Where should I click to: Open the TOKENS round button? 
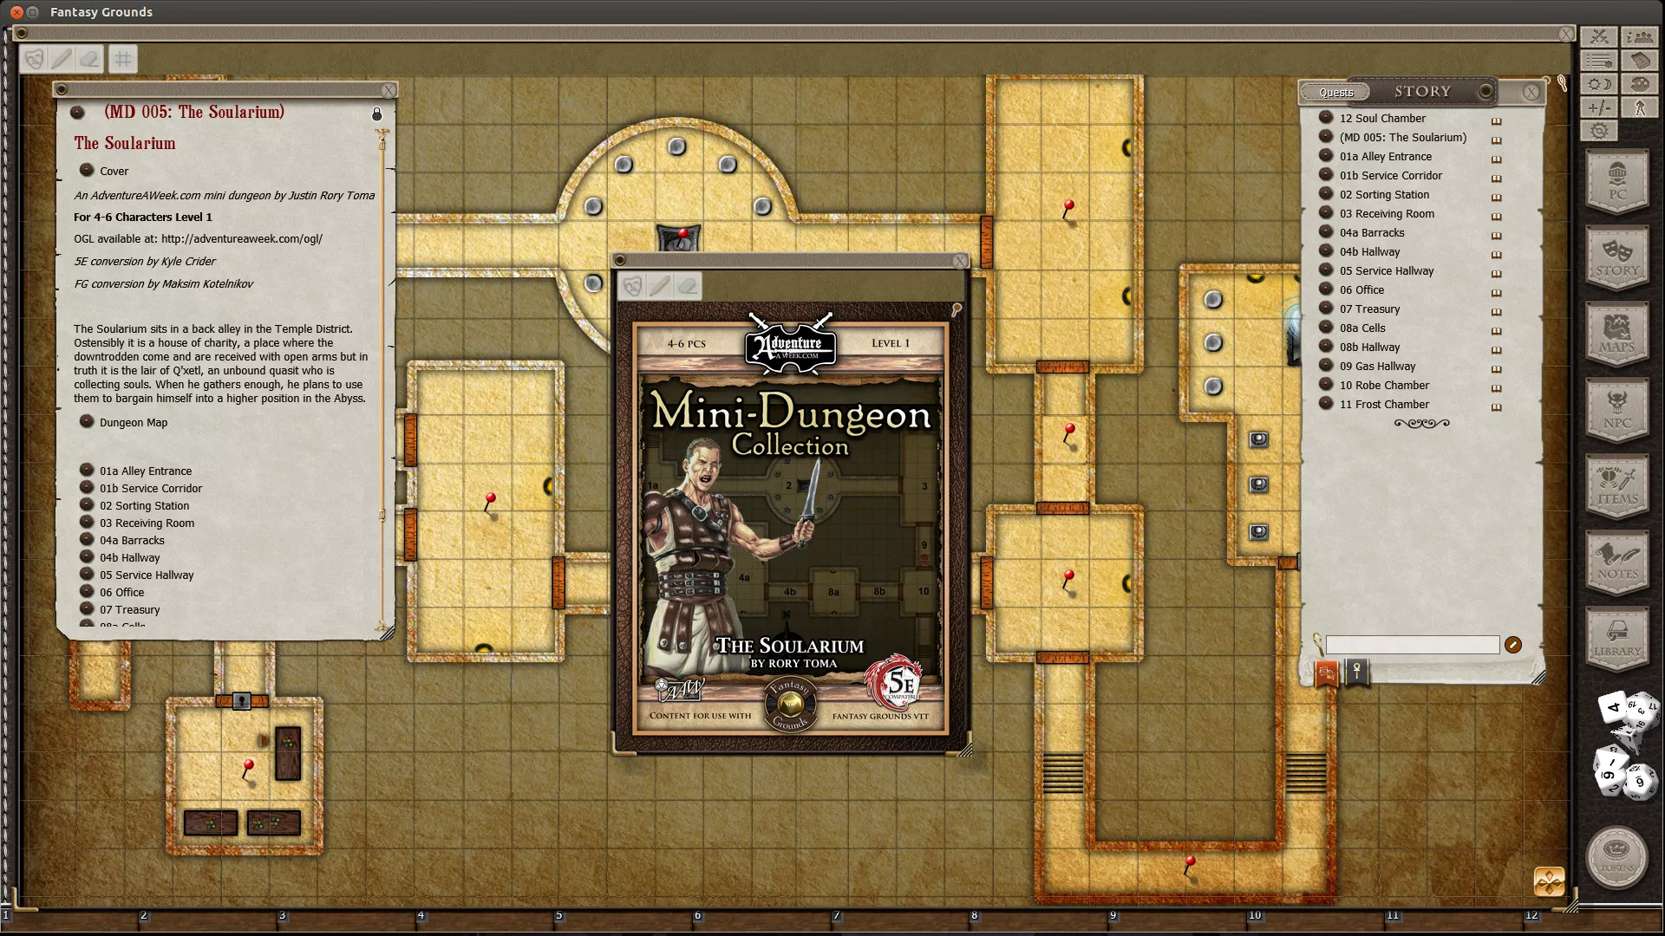[x=1617, y=857]
